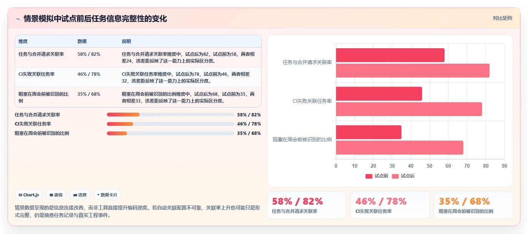
Task: Click the 任务与合并请求关联率 table row name
Action: [41, 54]
